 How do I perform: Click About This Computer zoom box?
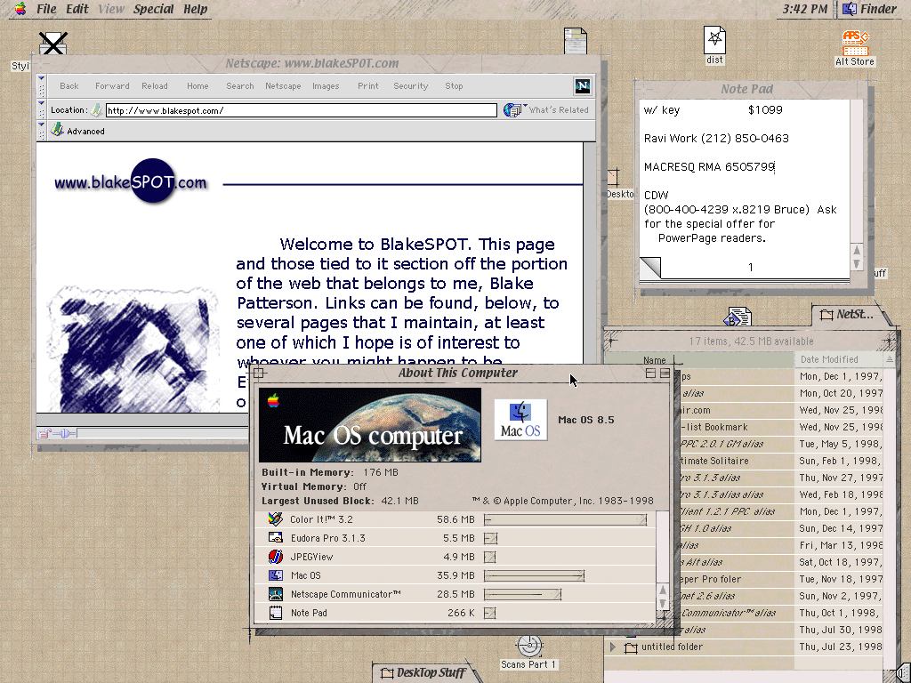650,373
